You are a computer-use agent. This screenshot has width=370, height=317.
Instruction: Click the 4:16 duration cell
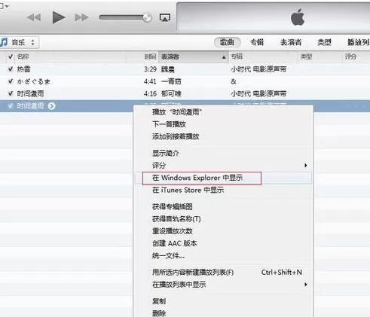click(x=150, y=93)
